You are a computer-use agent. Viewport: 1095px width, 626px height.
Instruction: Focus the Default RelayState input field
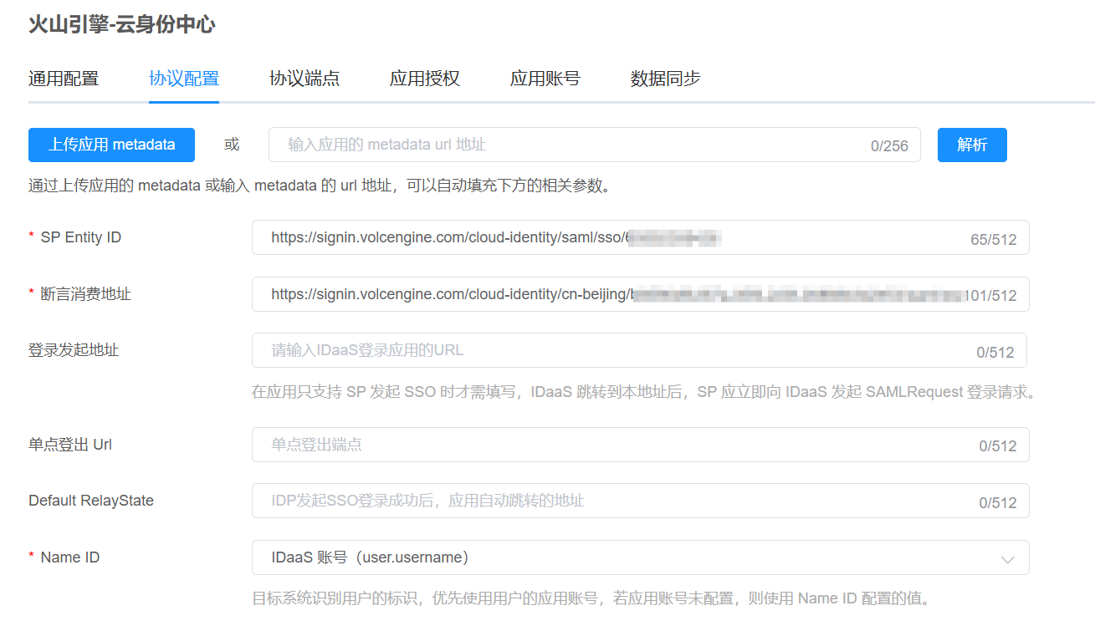pos(611,501)
